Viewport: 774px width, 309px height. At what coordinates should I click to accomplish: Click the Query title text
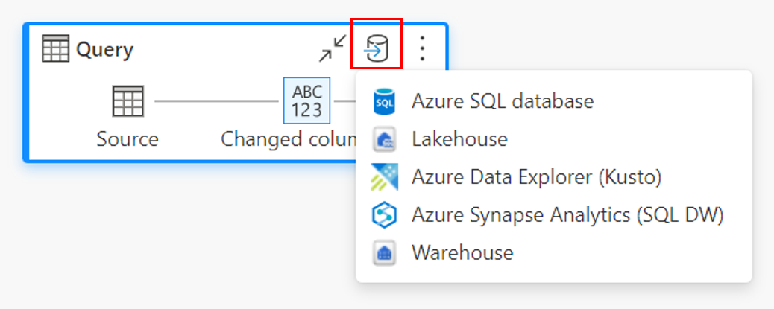104,50
